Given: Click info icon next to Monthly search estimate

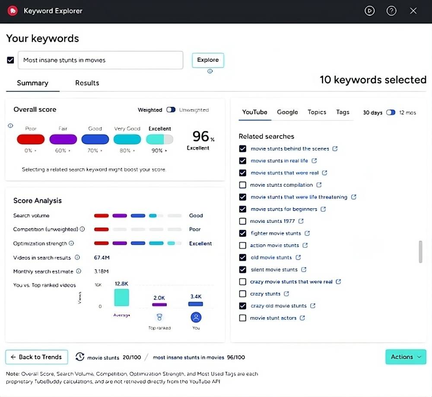Looking at the screenshot, I should click(x=79, y=271).
